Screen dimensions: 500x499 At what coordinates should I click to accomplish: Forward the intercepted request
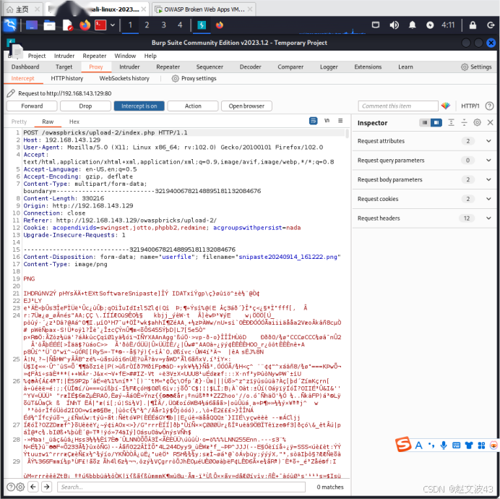32,106
